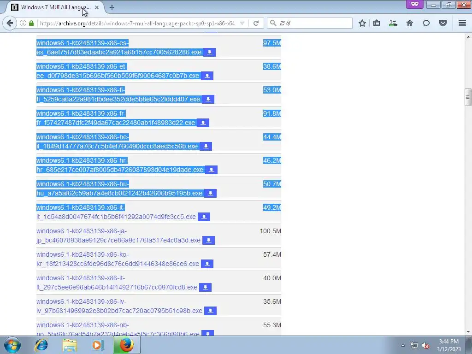Download the x86-it-it exe file icon
This screenshot has height=354, width=472.
click(204, 217)
